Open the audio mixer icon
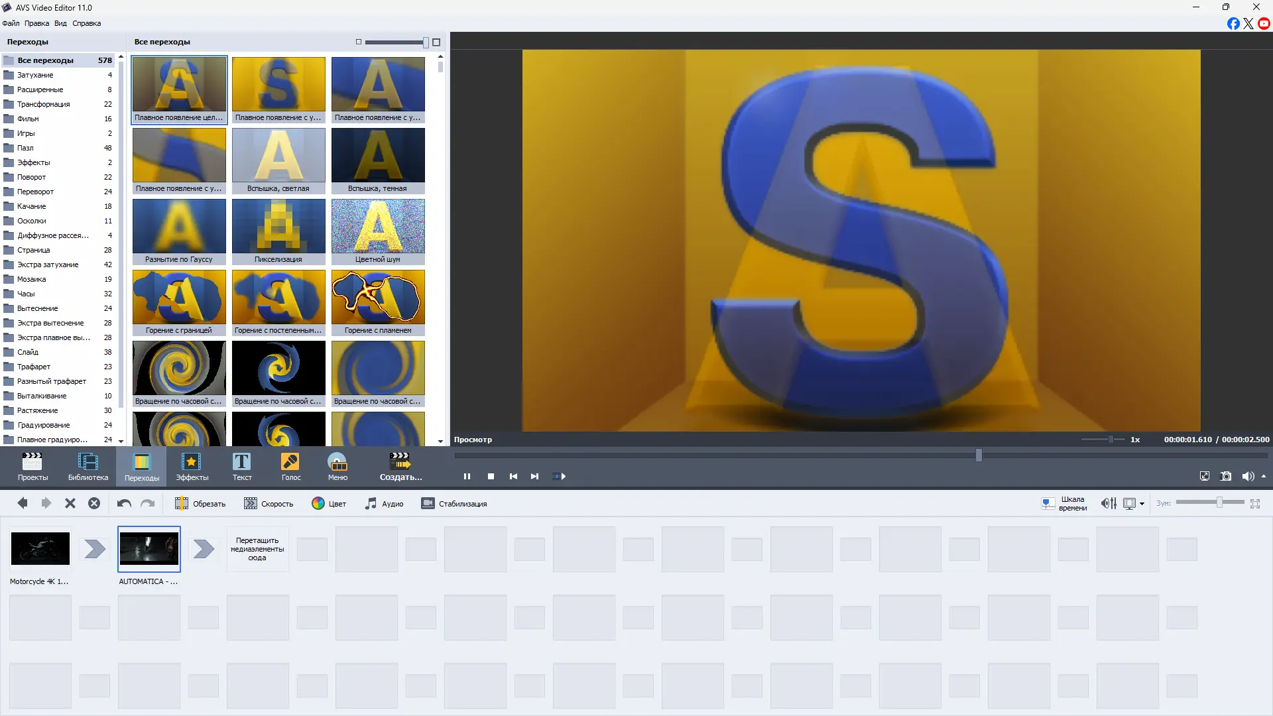1273x716 pixels. pyautogui.click(x=1109, y=504)
